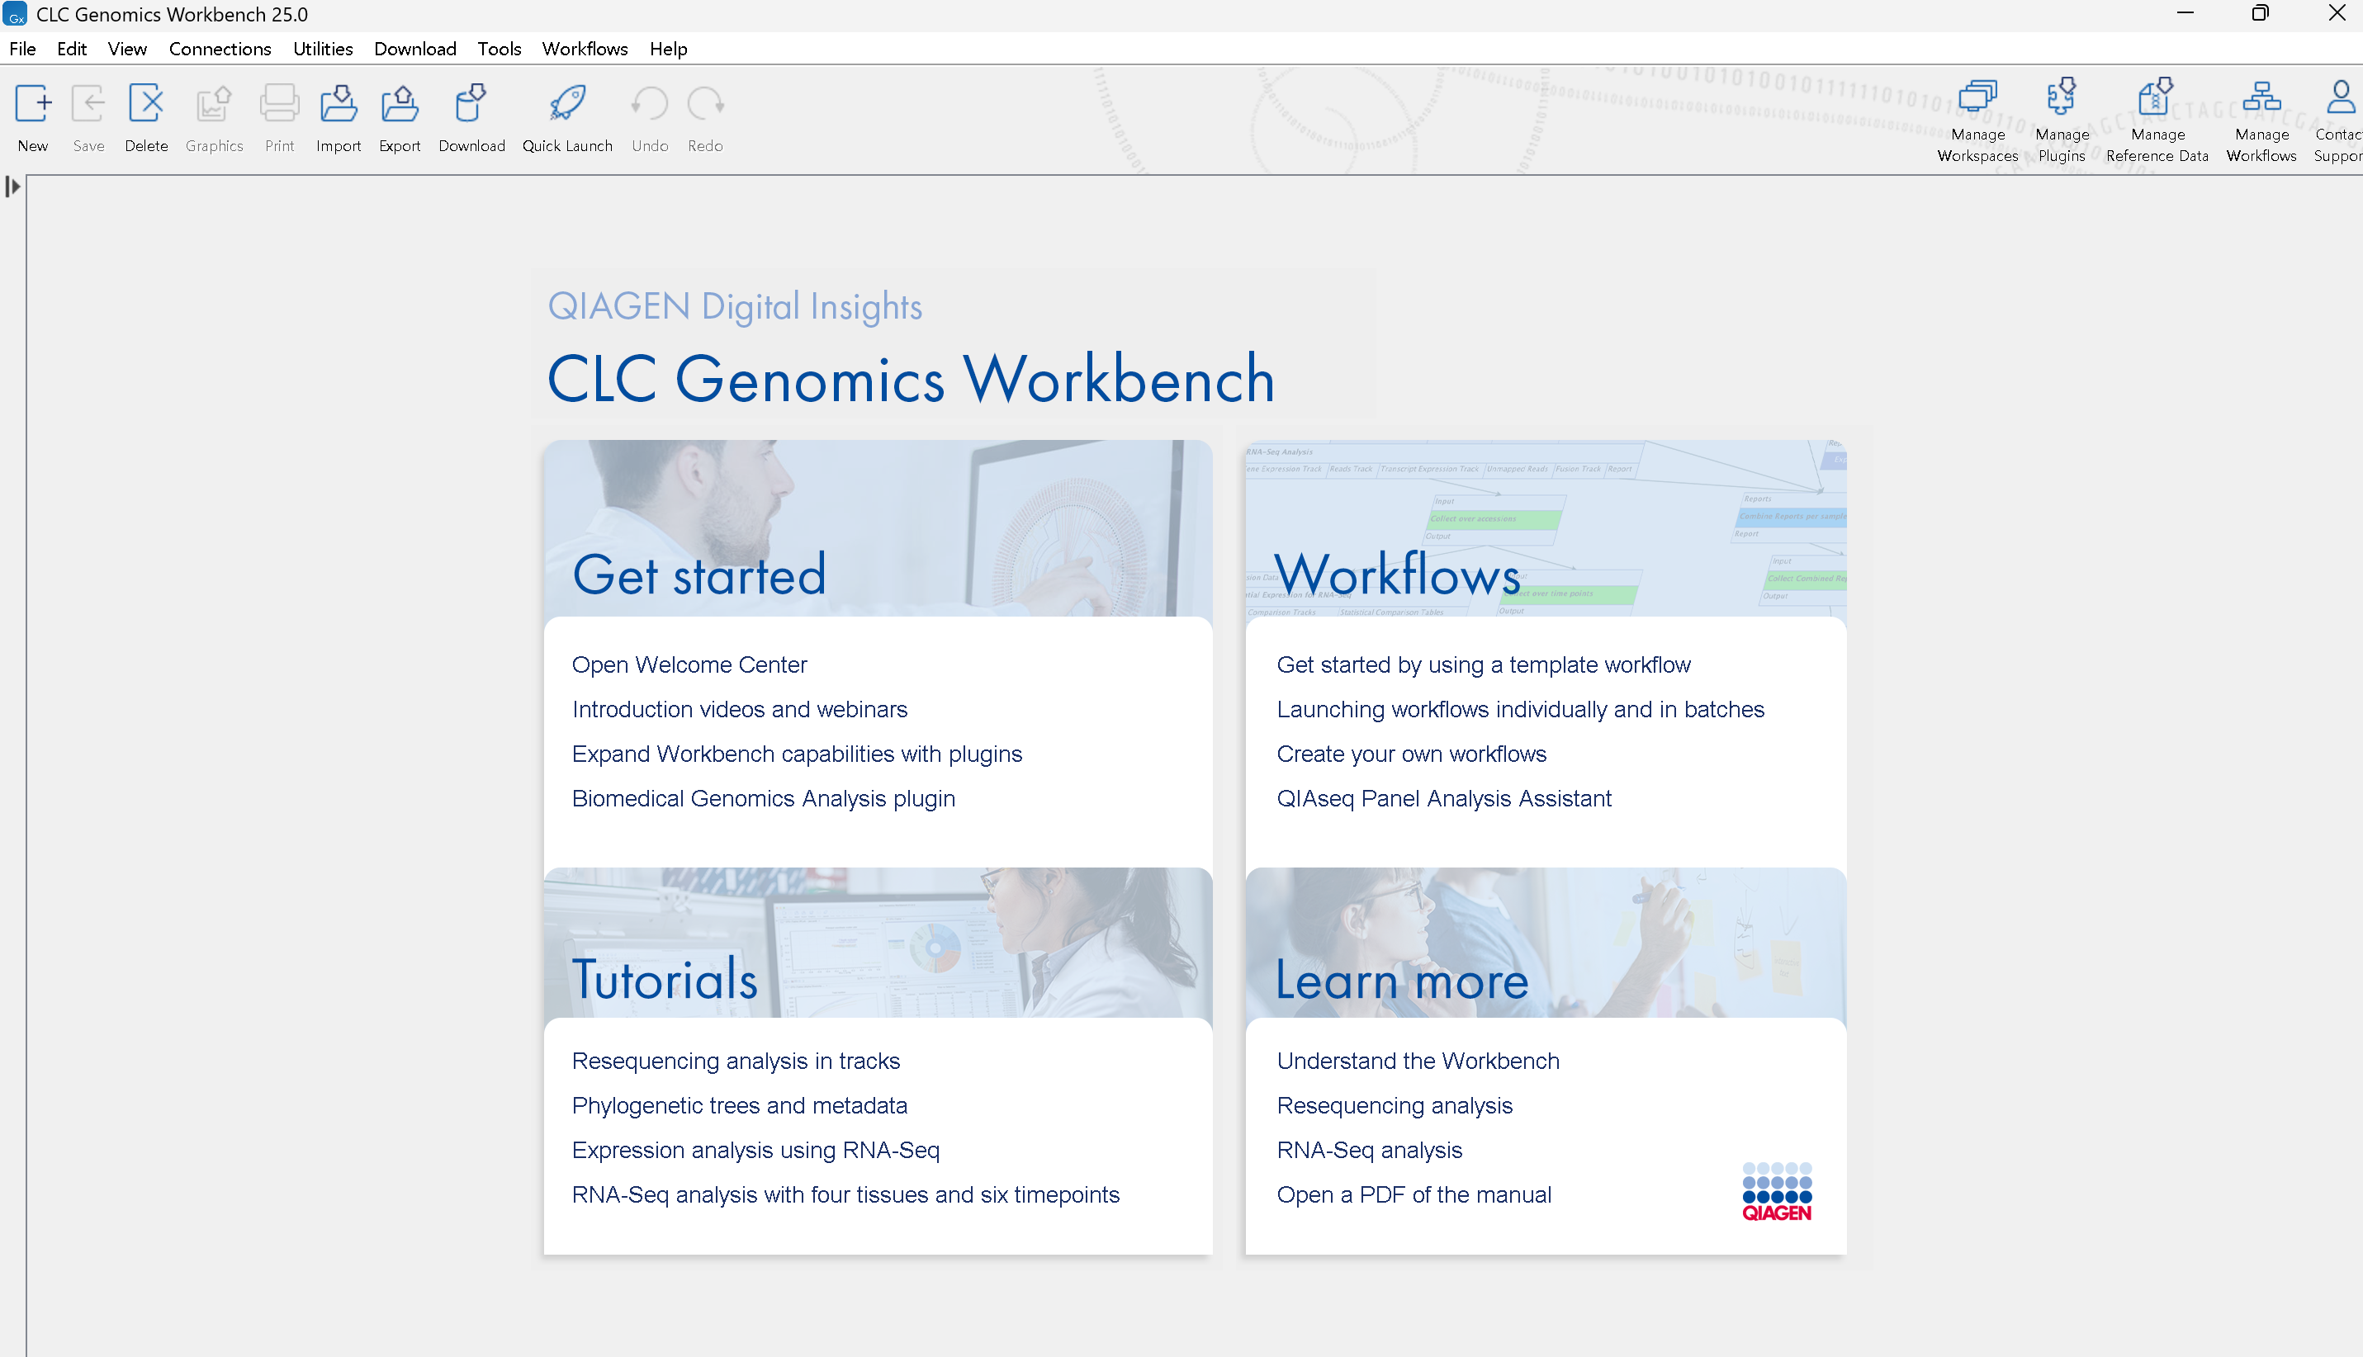Click the Quick Launch icon
The height and width of the screenshot is (1357, 2363).
(x=566, y=102)
